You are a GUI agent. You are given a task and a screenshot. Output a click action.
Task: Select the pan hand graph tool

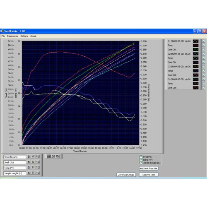click(58, 156)
